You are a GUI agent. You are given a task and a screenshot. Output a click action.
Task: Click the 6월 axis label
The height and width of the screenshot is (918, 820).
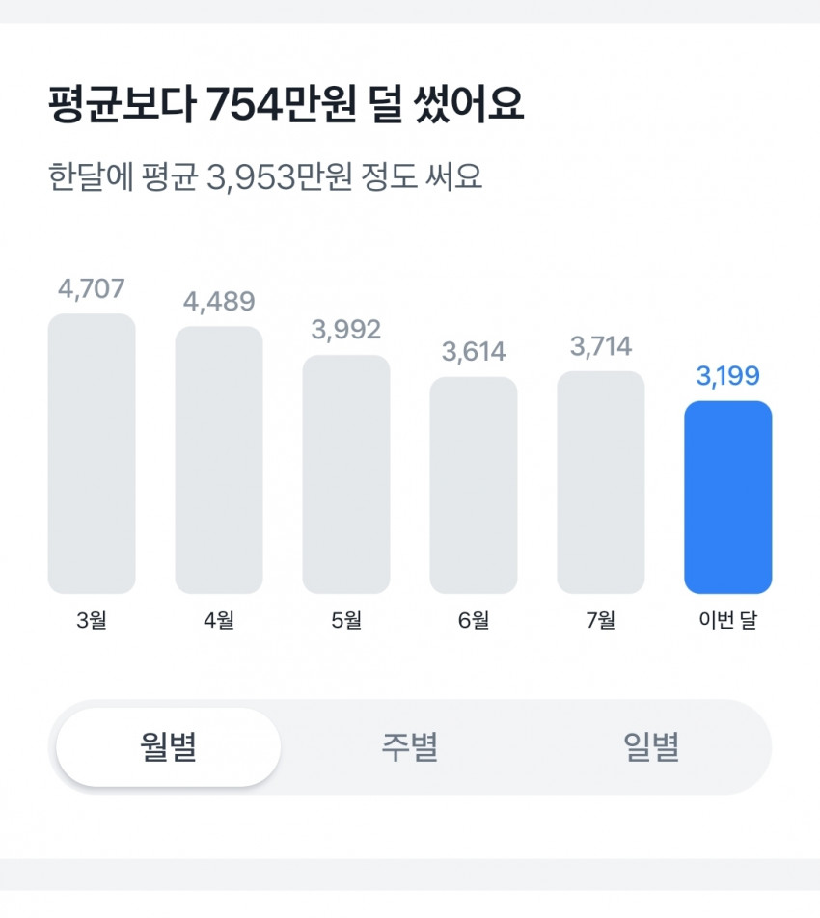[x=474, y=619]
